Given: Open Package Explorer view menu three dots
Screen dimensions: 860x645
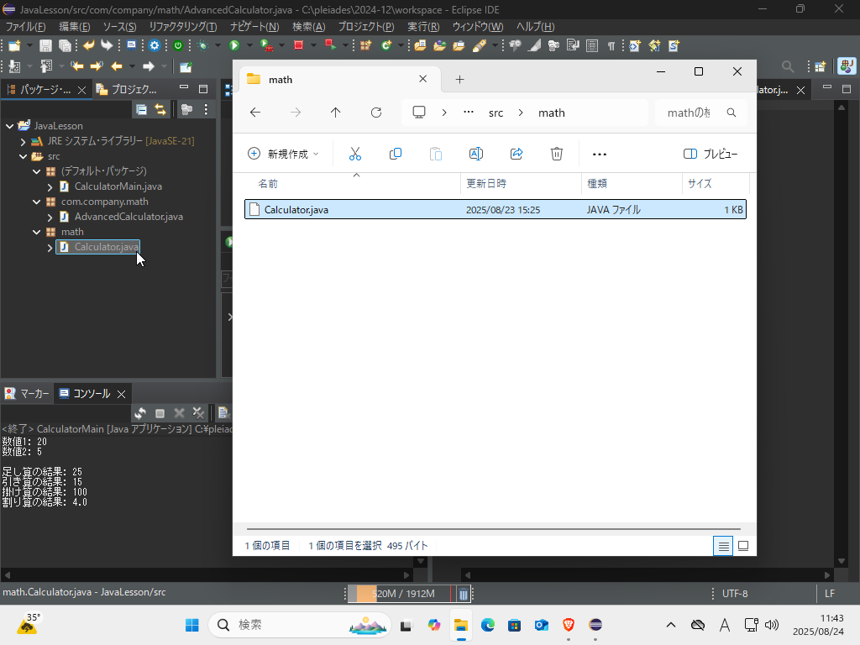Looking at the screenshot, I should click(x=206, y=110).
